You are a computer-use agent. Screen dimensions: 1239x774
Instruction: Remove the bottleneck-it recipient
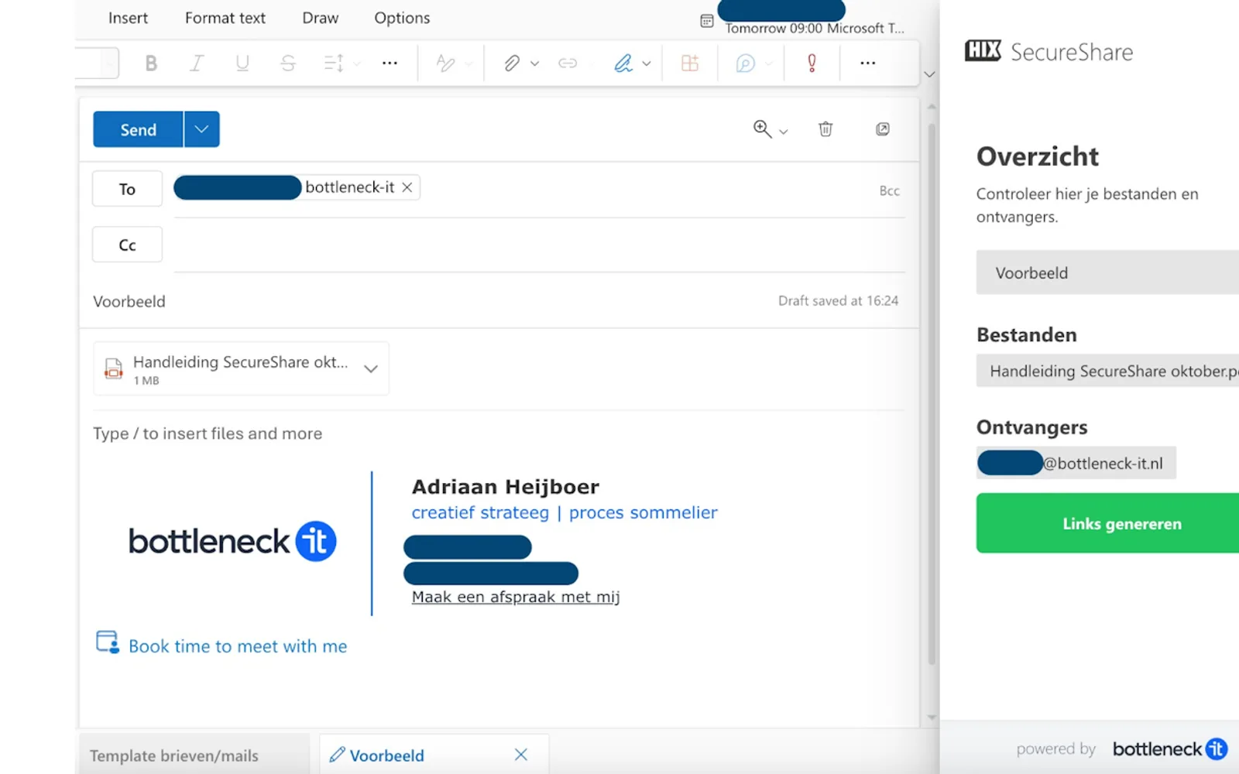tap(407, 187)
